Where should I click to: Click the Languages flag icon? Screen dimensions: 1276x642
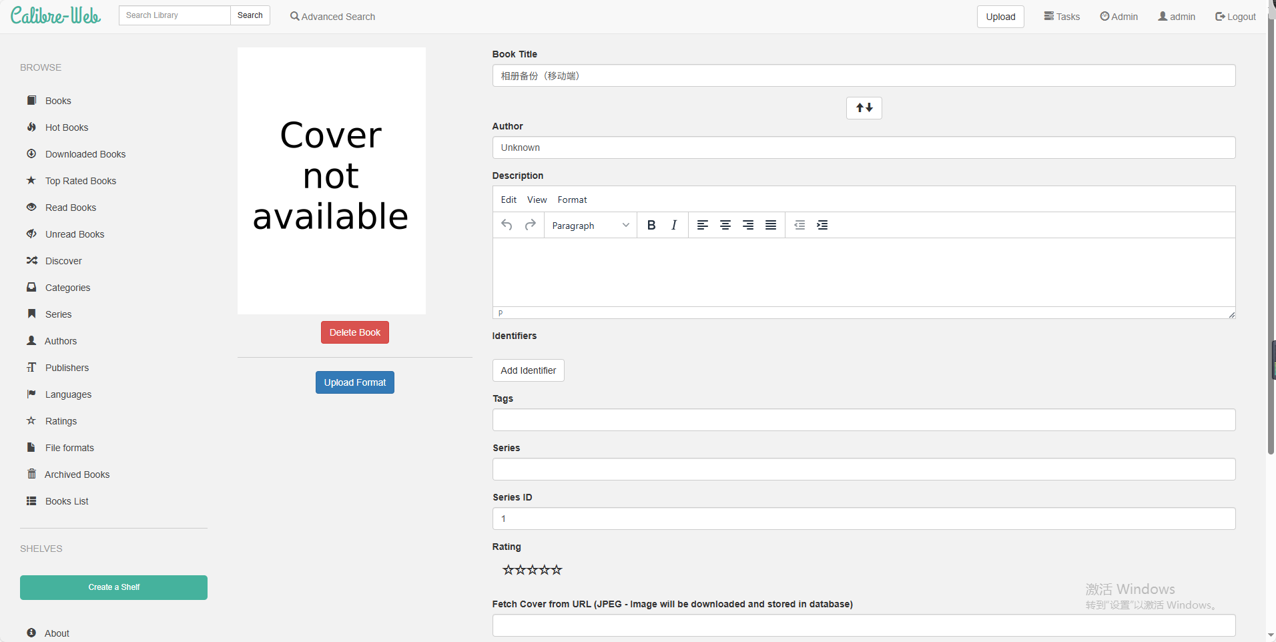point(31,394)
